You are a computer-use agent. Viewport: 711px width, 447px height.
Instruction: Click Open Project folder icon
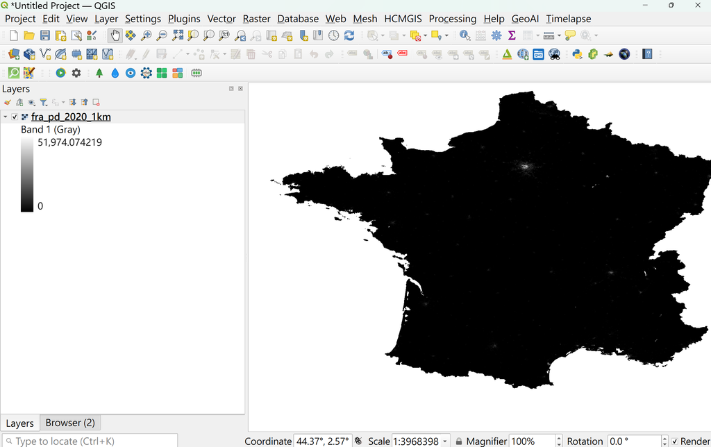pyautogui.click(x=29, y=35)
